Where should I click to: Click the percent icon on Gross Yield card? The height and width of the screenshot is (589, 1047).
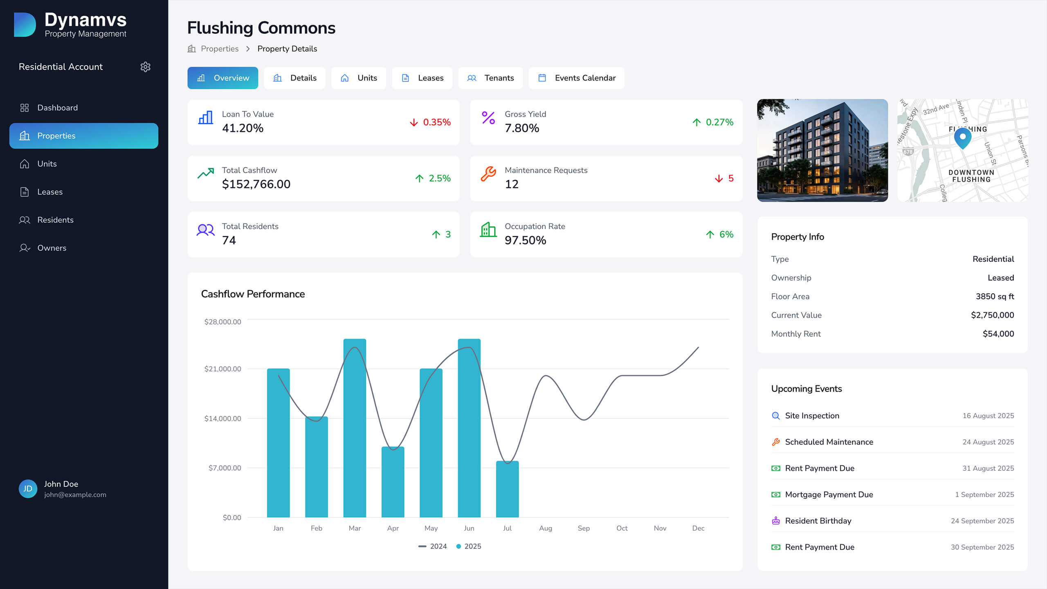tap(488, 118)
